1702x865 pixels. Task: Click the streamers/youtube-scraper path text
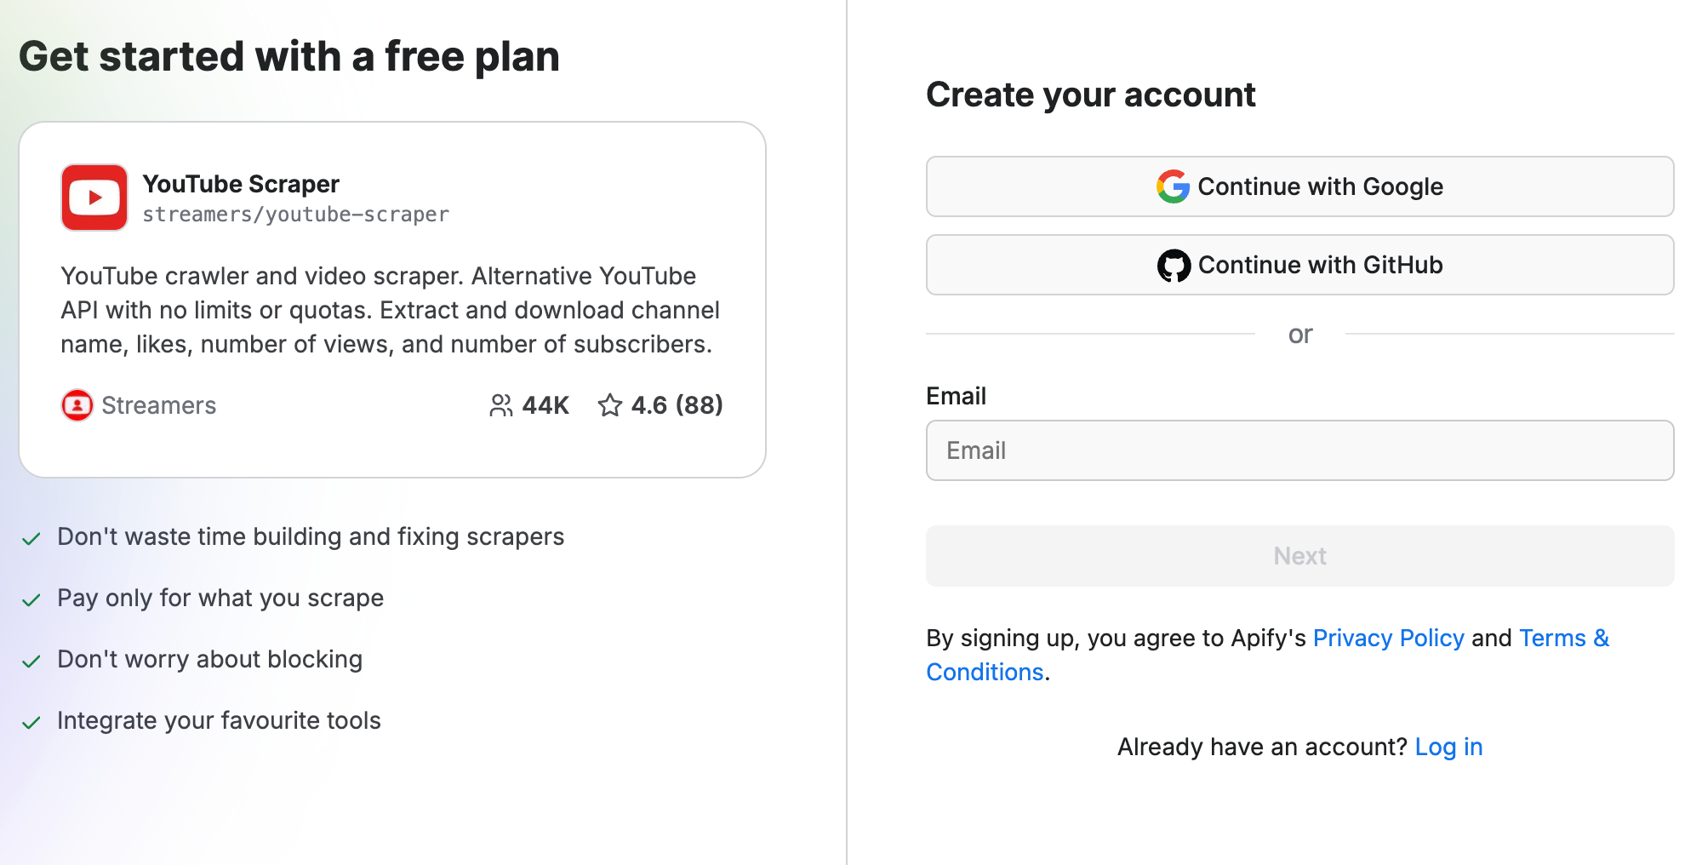pyautogui.click(x=295, y=215)
